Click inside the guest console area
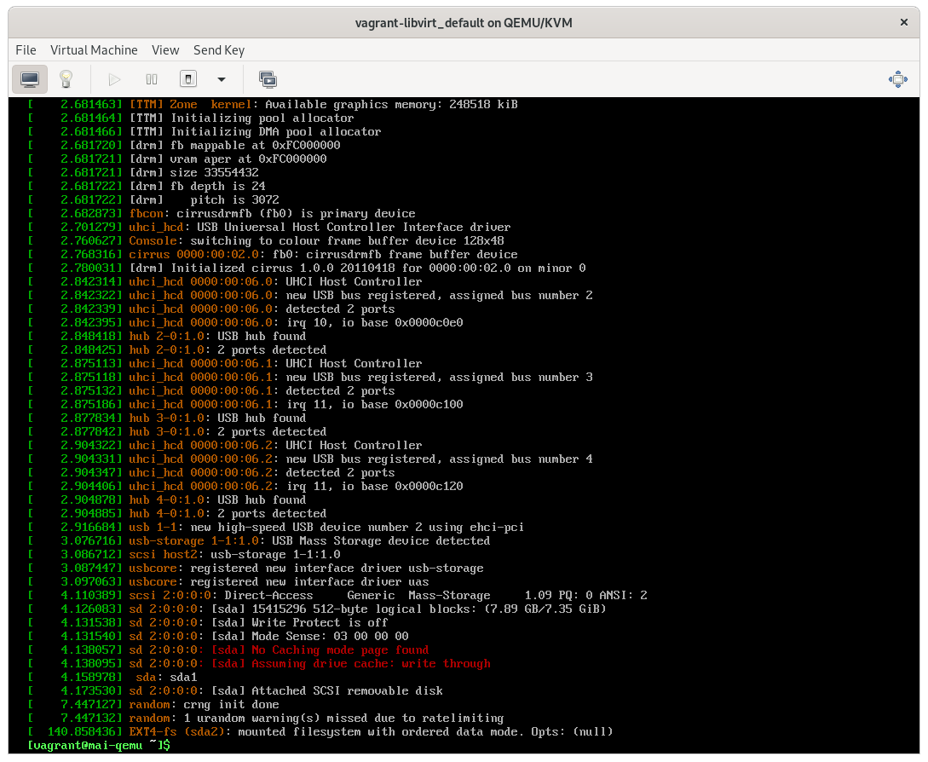 click(464, 426)
